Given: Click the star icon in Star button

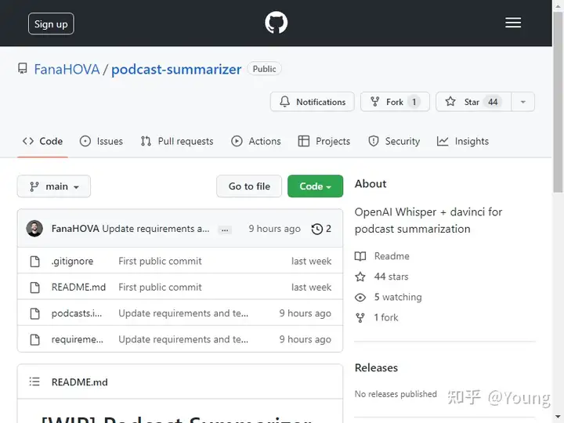Looking at the screenshot, I should 450,102.
